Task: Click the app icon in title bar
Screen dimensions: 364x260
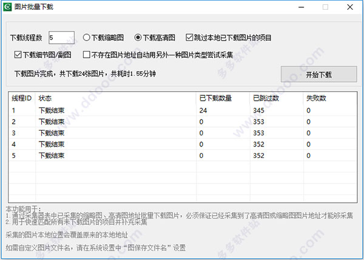Action: coord(8,7)
